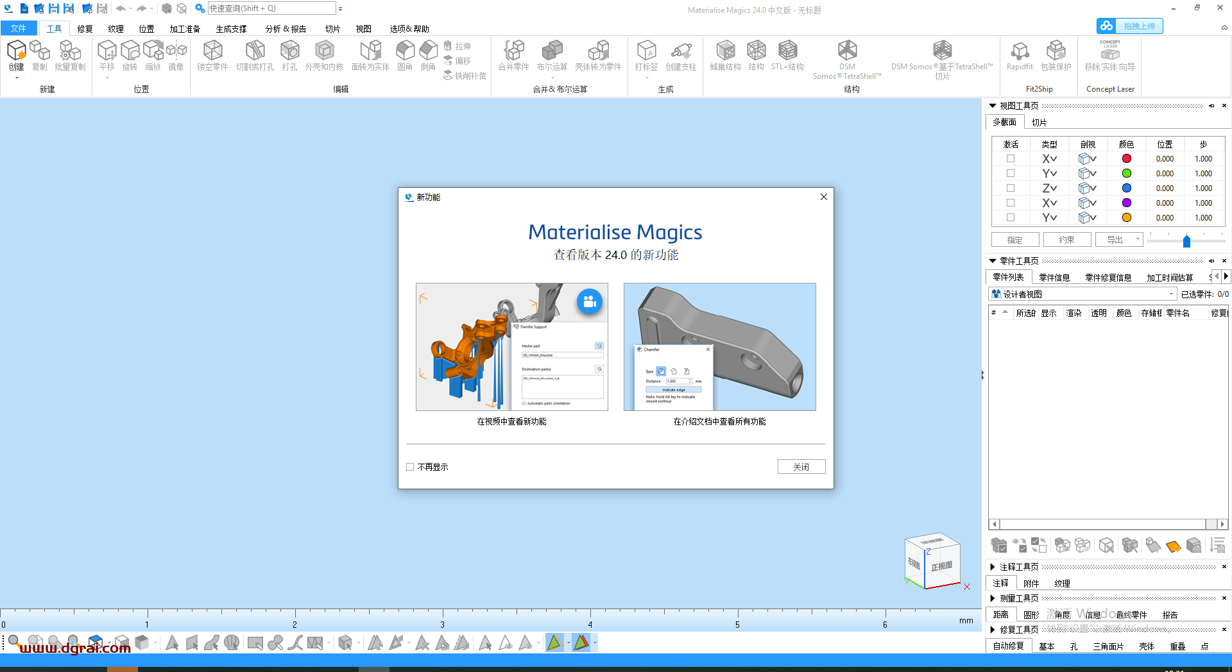Open the 布尔运算 boolean operation tool

pos(552,55)
